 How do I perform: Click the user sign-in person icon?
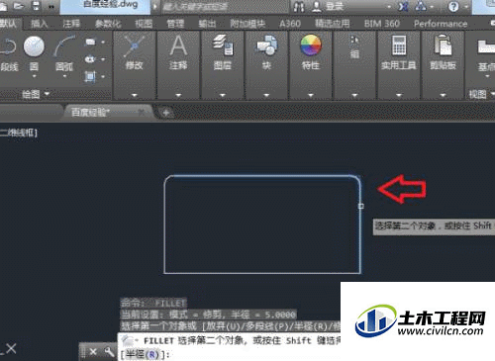[x=317, y=7]
